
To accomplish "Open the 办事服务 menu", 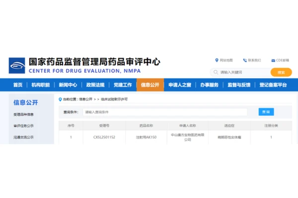I will pos(209,85).
